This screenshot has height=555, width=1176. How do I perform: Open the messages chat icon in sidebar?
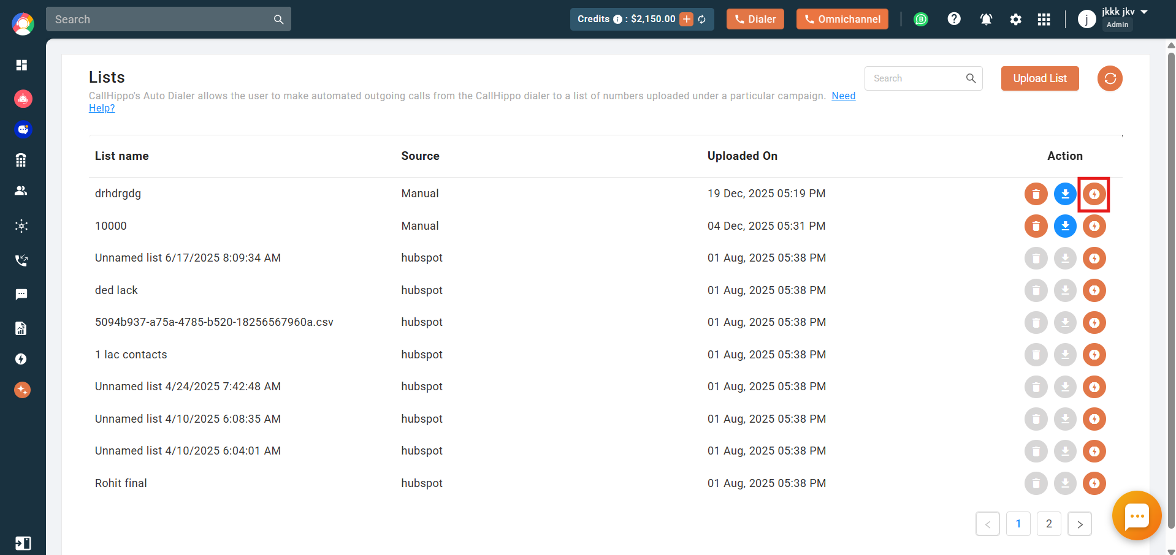(x=21, y=295)
